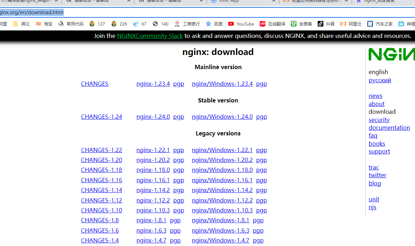Download nginx-1.4.7
The image size is (415, 246).
tap(151, 240)
